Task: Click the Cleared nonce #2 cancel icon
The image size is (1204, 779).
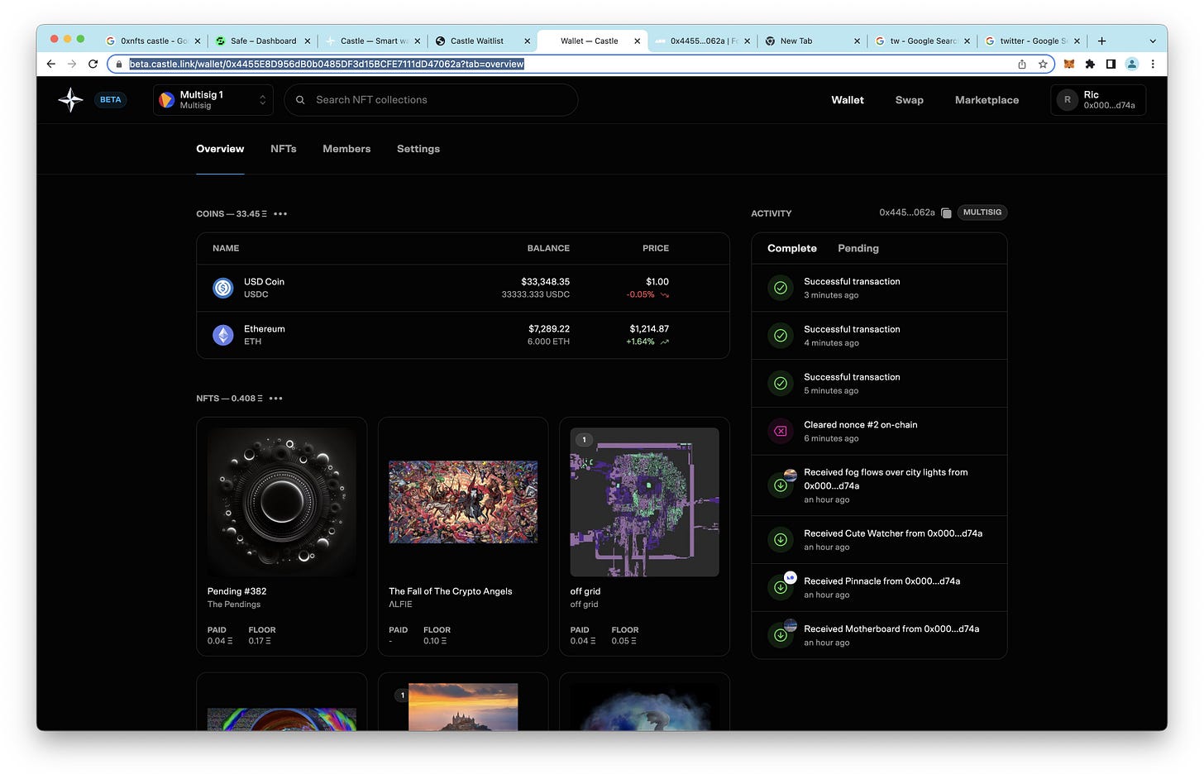Action: coord(780,431)
